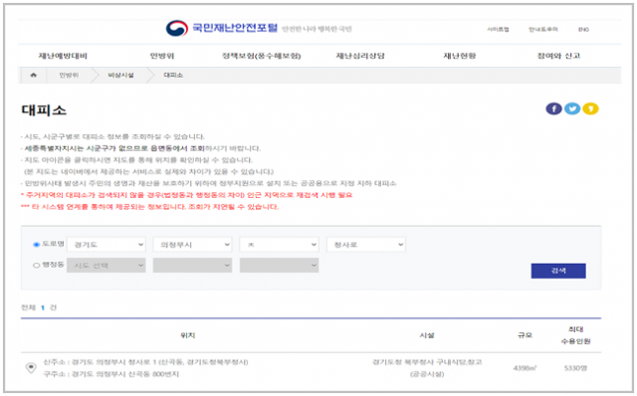Open the 재난심리상담 menu
Viewport: 637px width, 396px height.
[x=360, y=56]
